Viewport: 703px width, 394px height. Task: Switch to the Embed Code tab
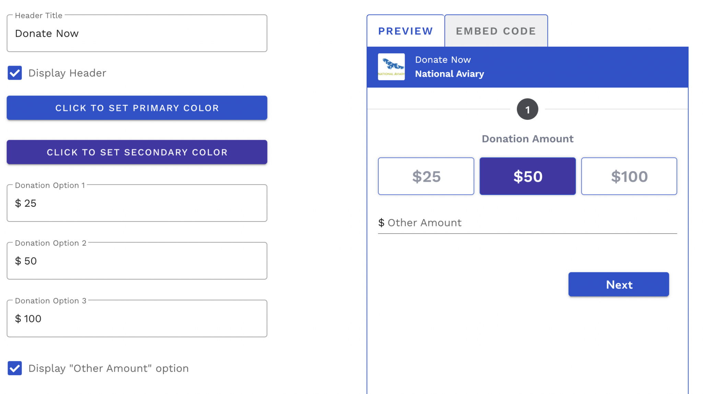point(496,31)
